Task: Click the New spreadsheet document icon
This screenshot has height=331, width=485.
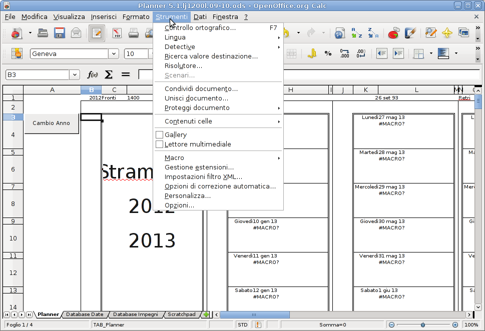Action: (x=17, y=33)
